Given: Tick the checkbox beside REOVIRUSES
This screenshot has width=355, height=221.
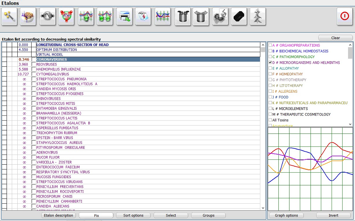Looking at the screenshot, I should (x=34, y=64).
